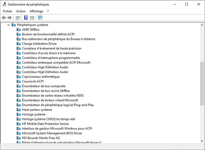This screenshot has width=205, height=150.
Task: Click the icon beside Couvercle ACPI
Action: (19, 81)
